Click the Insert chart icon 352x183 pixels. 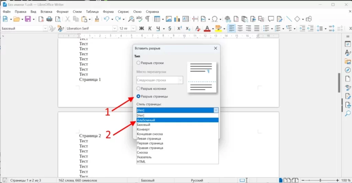click(x=177, y=19)
